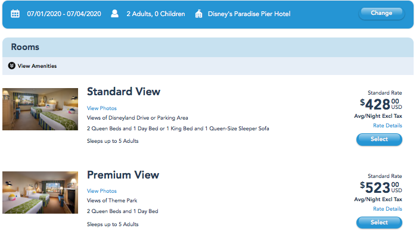Click the date range 07/01/2020 - 07/04/2020
Viewport: 416px width, 244px height.
click(x=64, y=14)
